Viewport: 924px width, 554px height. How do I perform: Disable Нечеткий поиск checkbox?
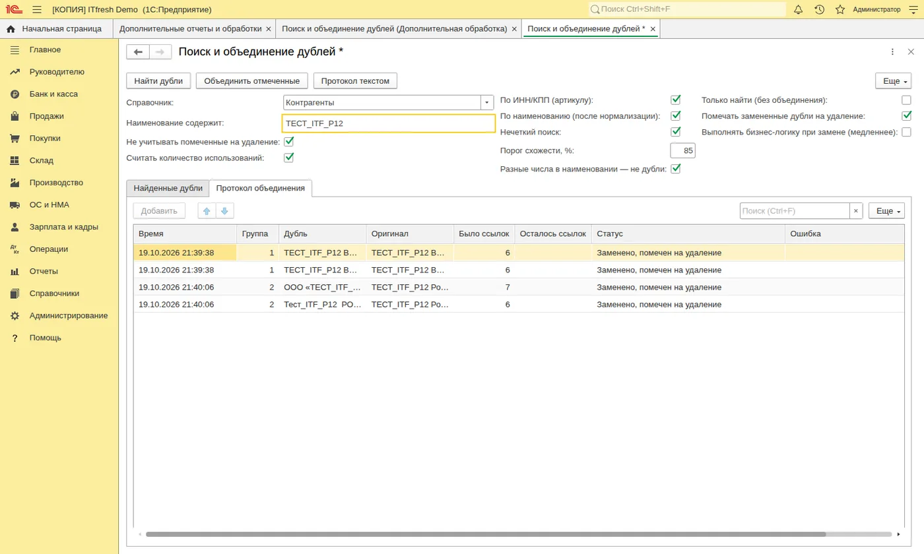675,132
